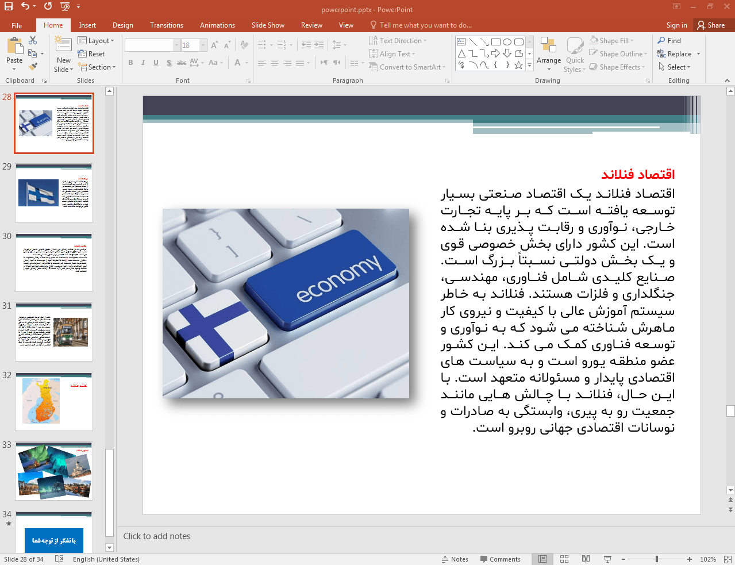Increase list indent level
The height and width of the screenshot is (565, 735).
tap(319, 45)
